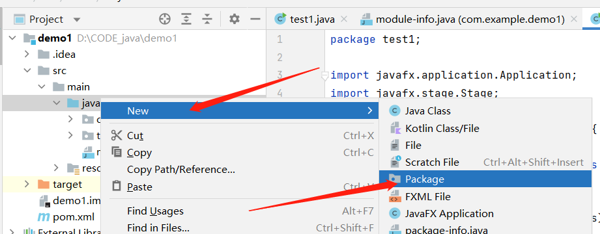This screenshot has height=234, width=600.
Task: Click line number 1 in gutter
Action: click(279, 39)
